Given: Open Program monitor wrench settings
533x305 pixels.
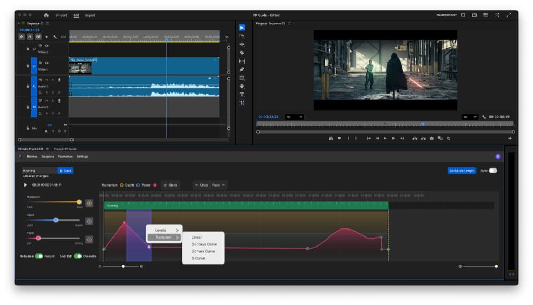Looking at the screenshot, I should click(x=484, y=117).
